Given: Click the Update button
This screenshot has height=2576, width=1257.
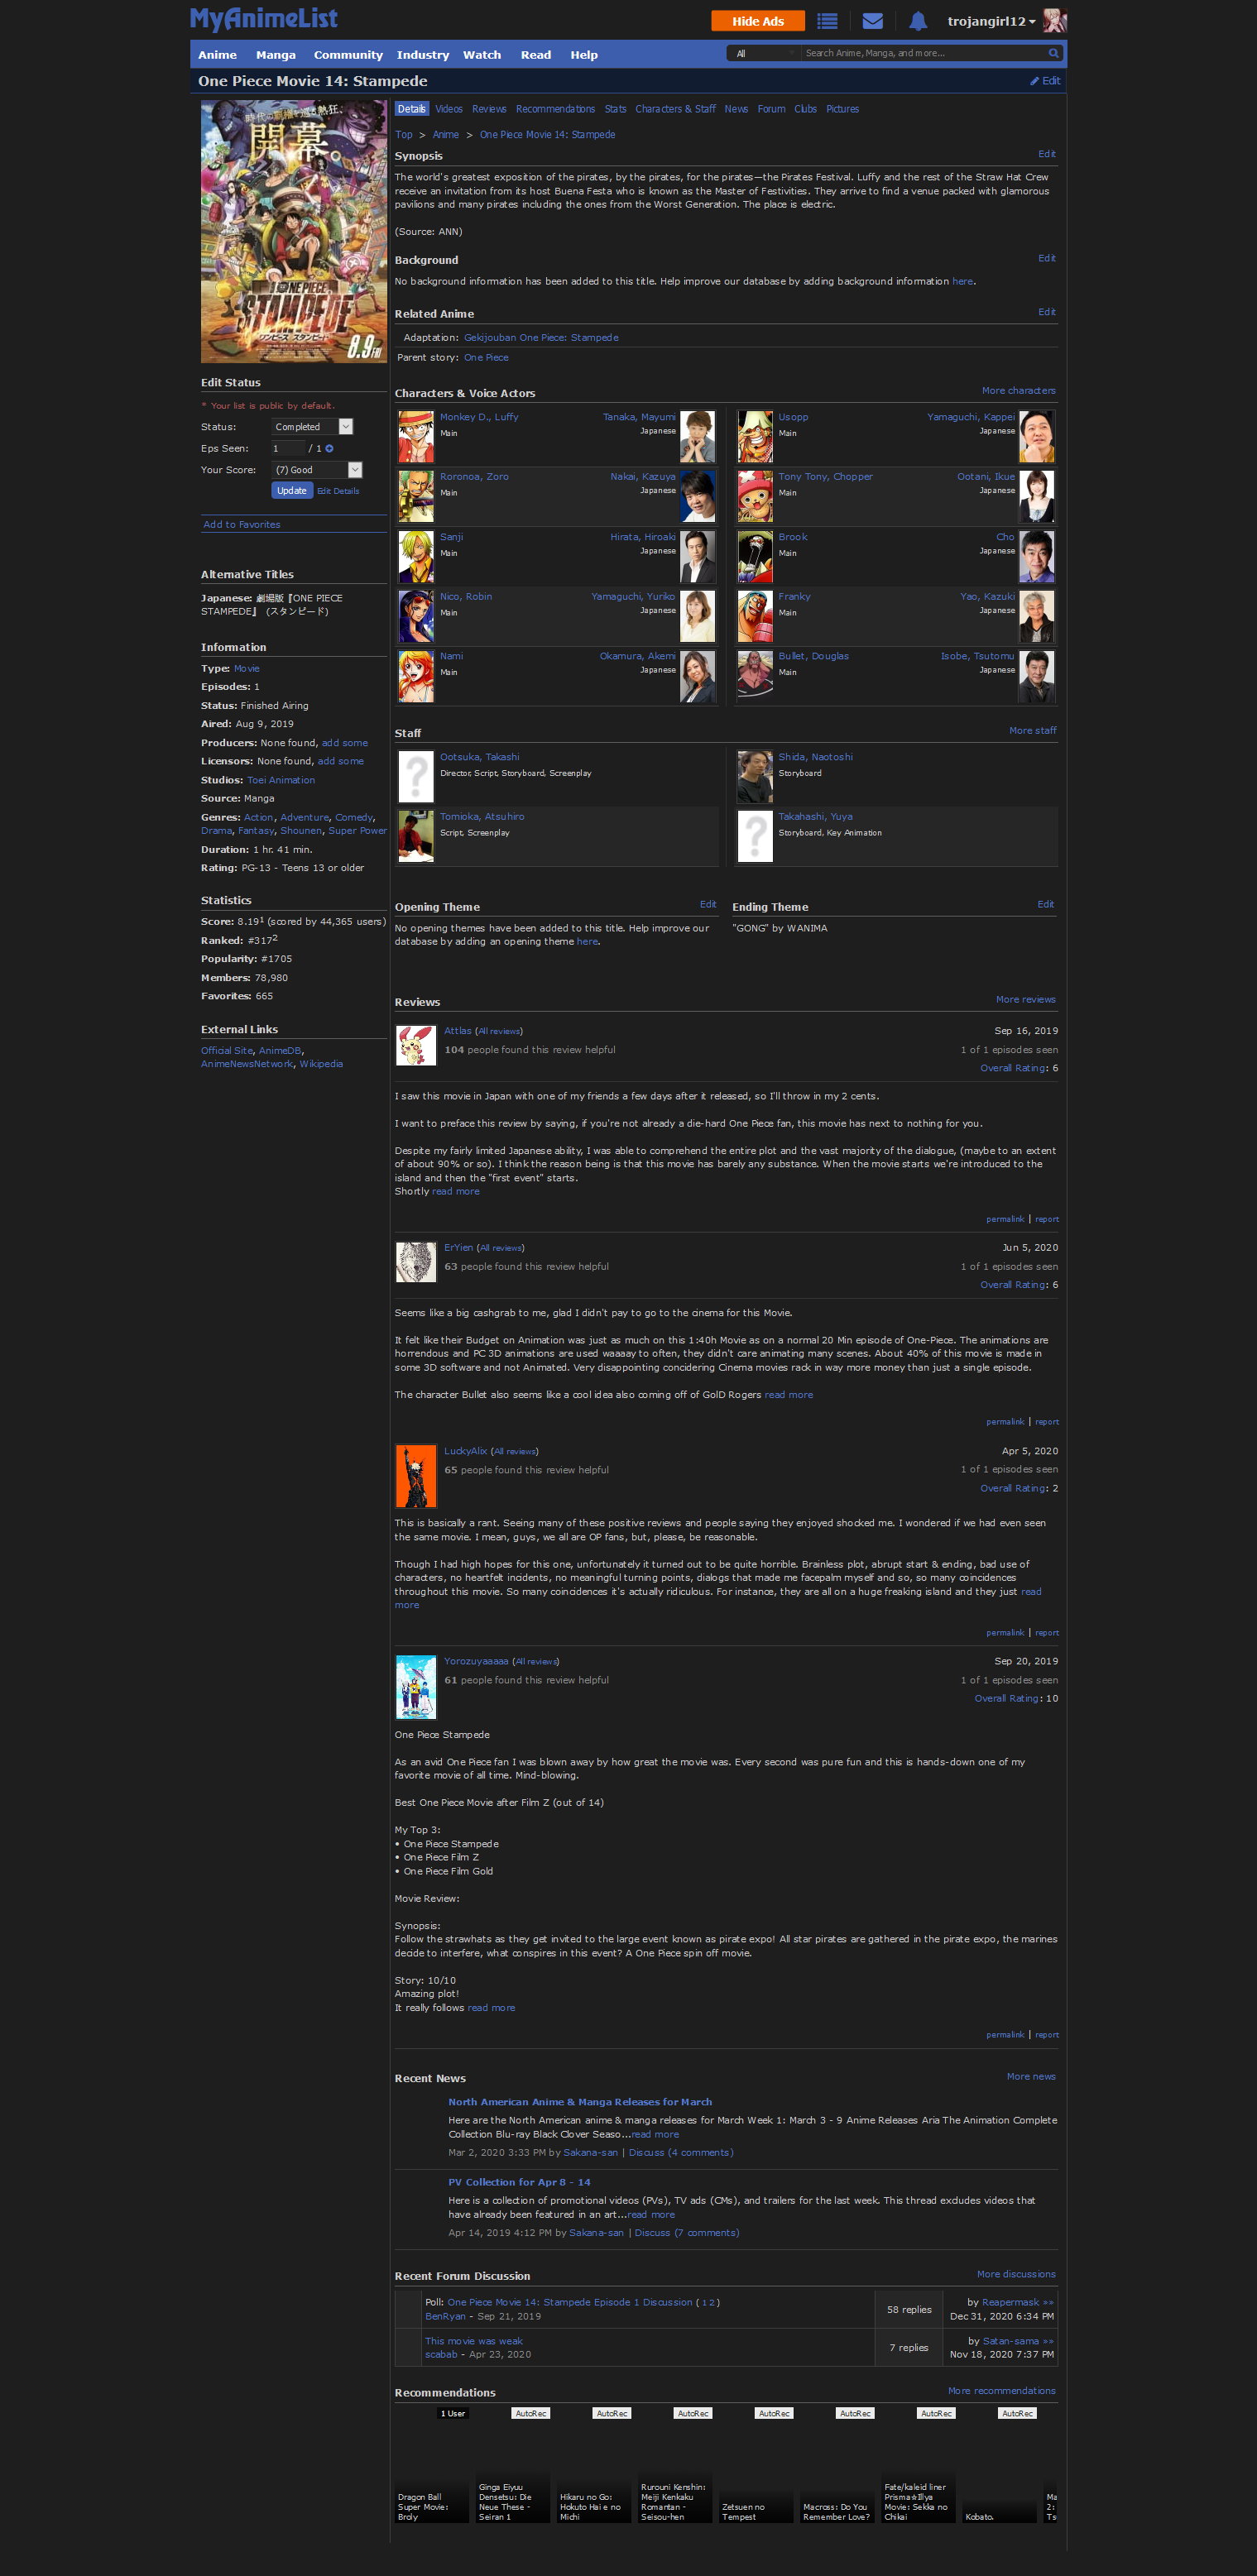Looking at the screenshot, I should pos(292,490).
